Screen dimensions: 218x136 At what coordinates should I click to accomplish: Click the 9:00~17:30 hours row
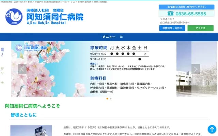coord(120,54)
